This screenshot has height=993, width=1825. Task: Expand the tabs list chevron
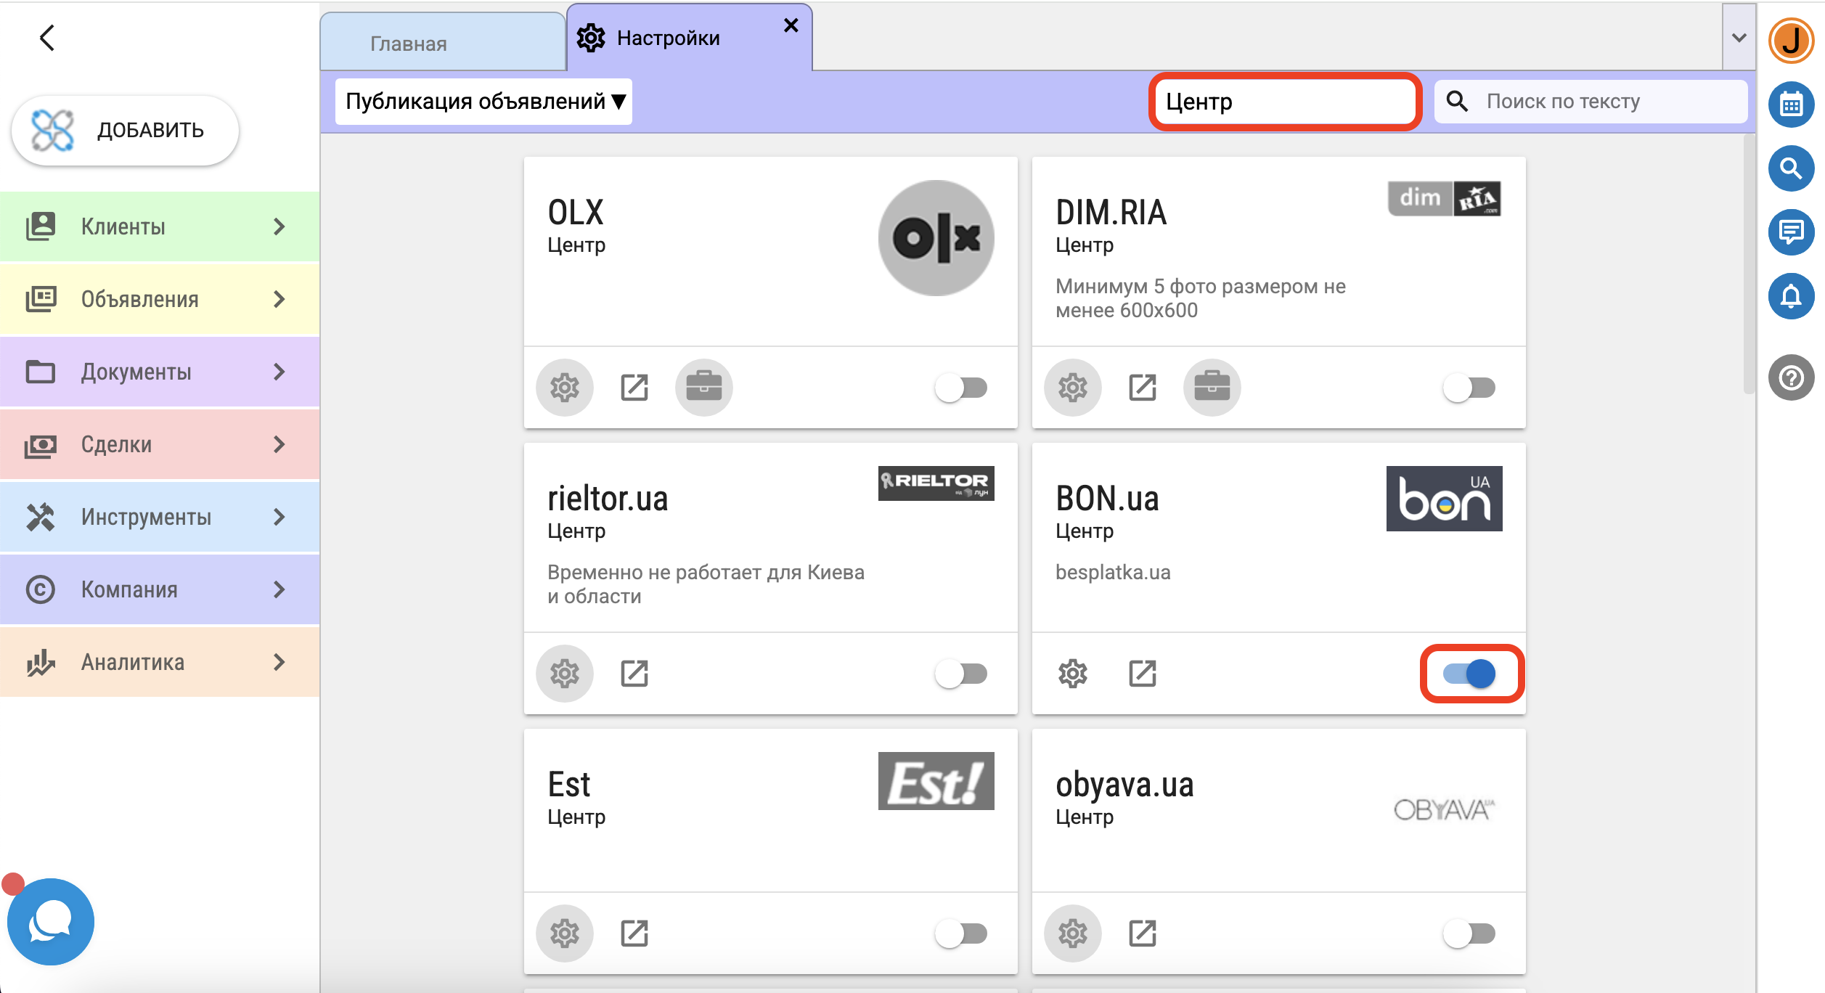click(x=1739, y=38)
